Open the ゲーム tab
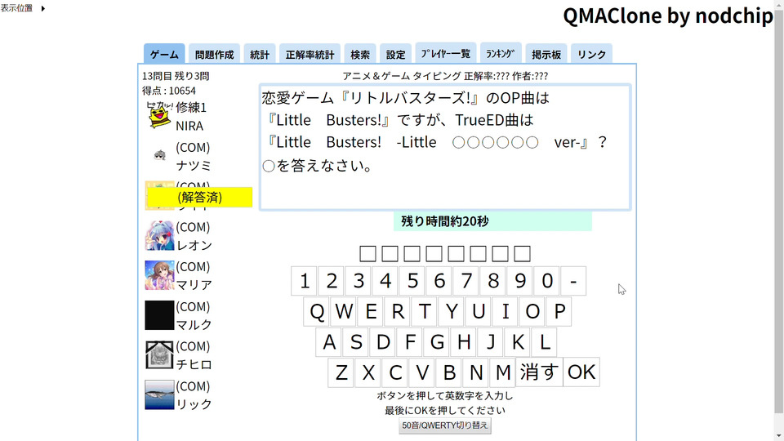 pos(164,54)
